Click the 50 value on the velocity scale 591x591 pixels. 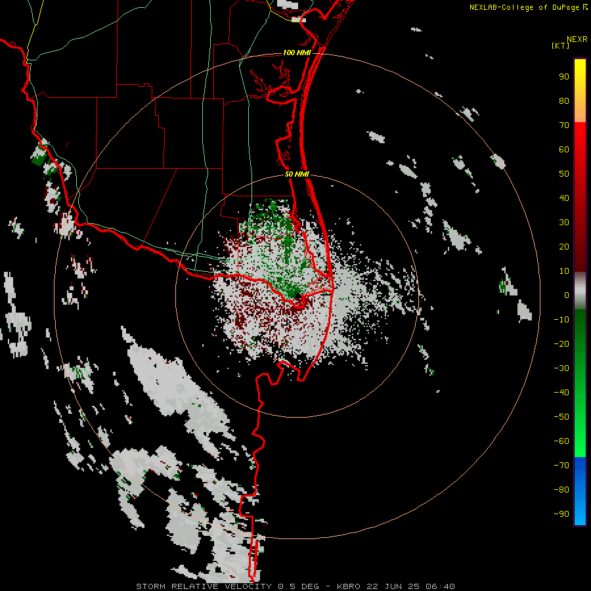pos(564,174)
